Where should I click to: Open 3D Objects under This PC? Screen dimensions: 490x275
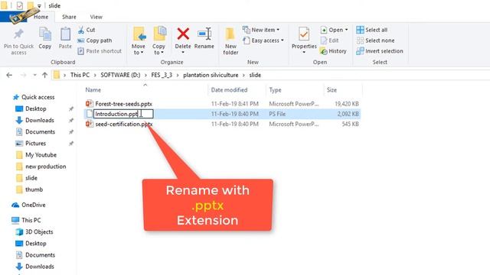pyautogui.click(x=39, y=232)
